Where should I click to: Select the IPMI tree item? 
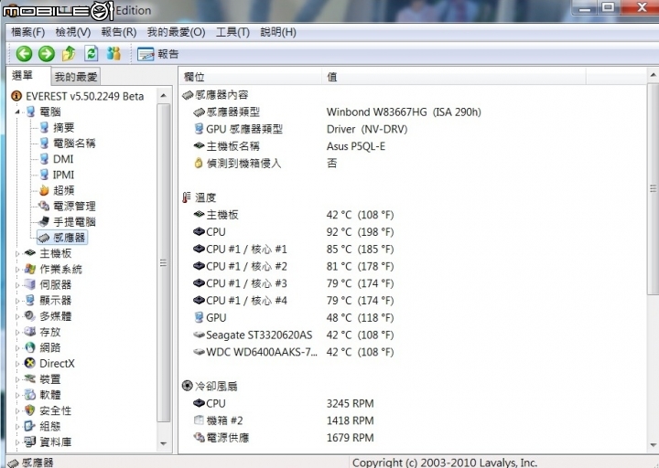(63, 175)
